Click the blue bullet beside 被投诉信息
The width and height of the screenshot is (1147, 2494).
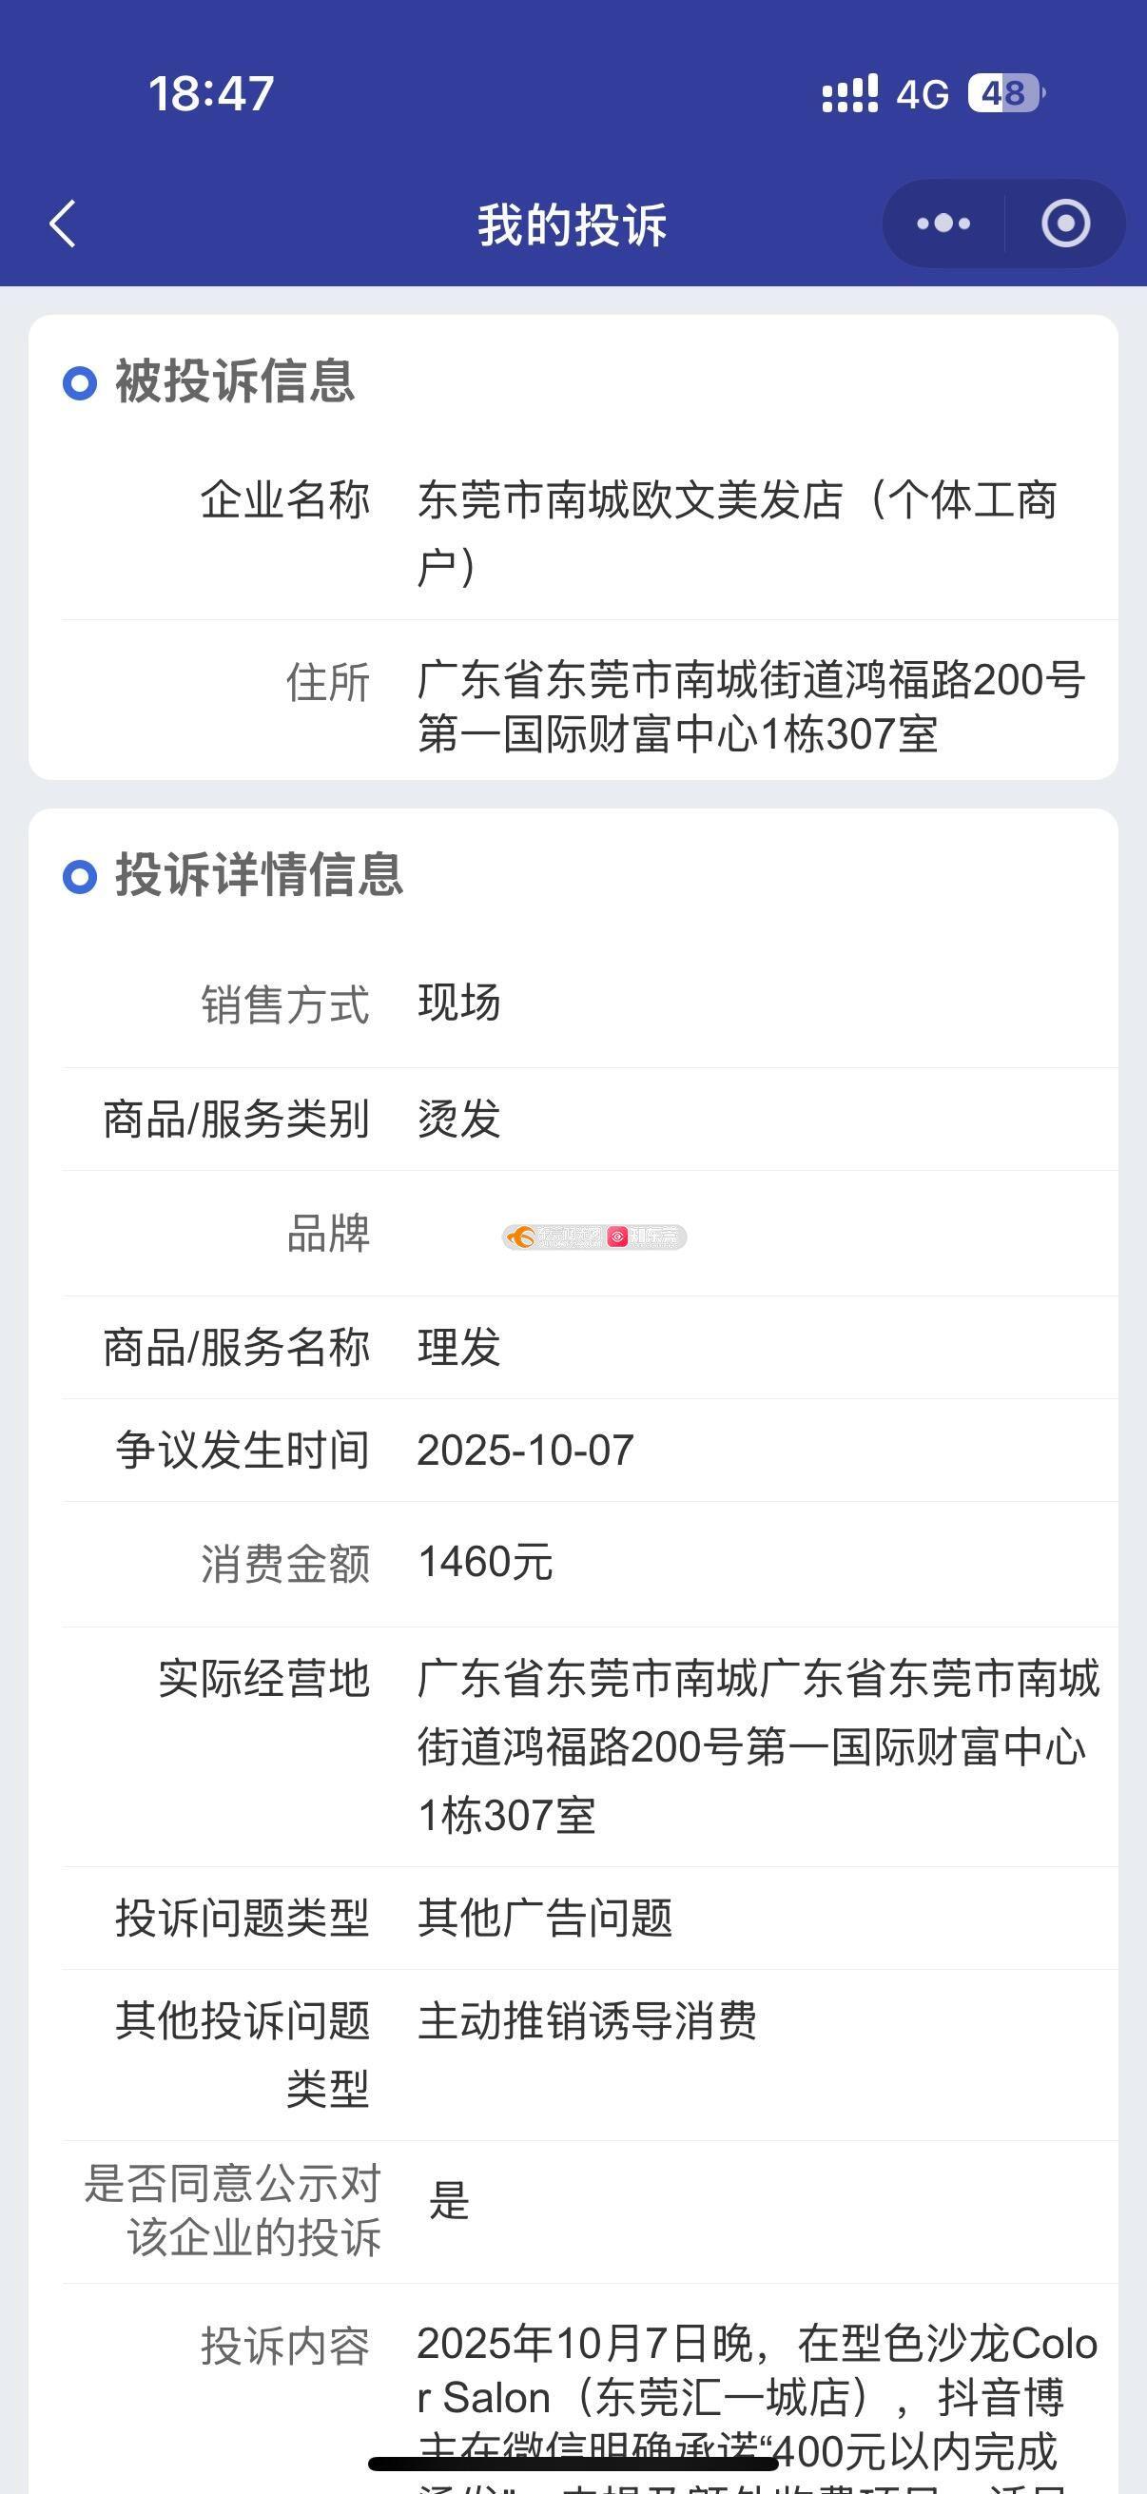79,382
